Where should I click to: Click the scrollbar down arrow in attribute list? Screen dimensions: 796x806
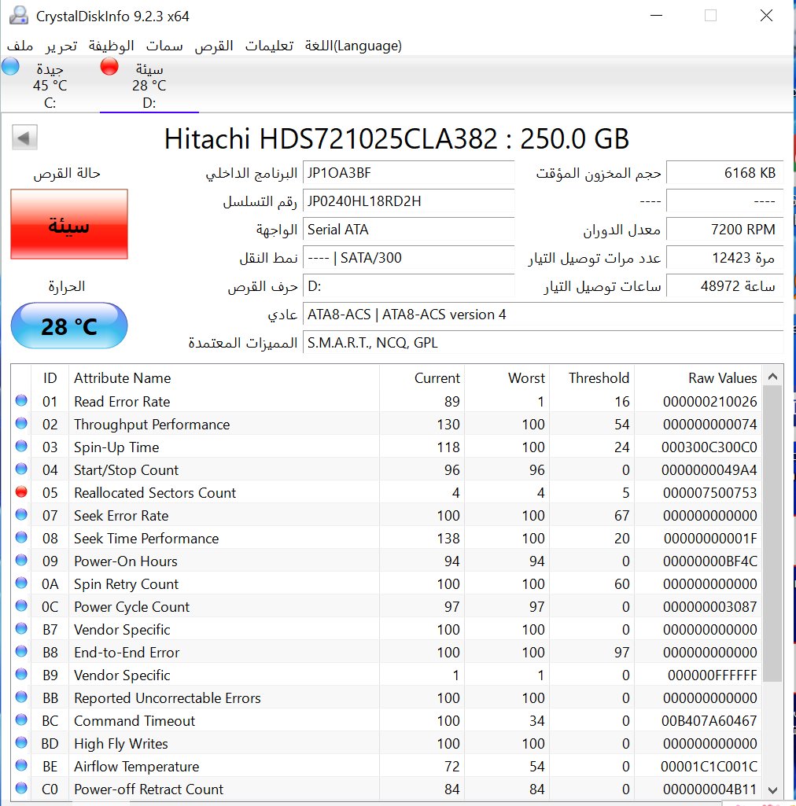772,790
